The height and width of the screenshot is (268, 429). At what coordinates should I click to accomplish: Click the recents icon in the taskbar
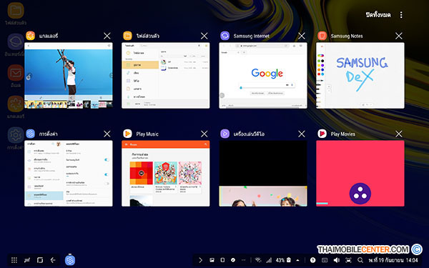tap(27, 260)
